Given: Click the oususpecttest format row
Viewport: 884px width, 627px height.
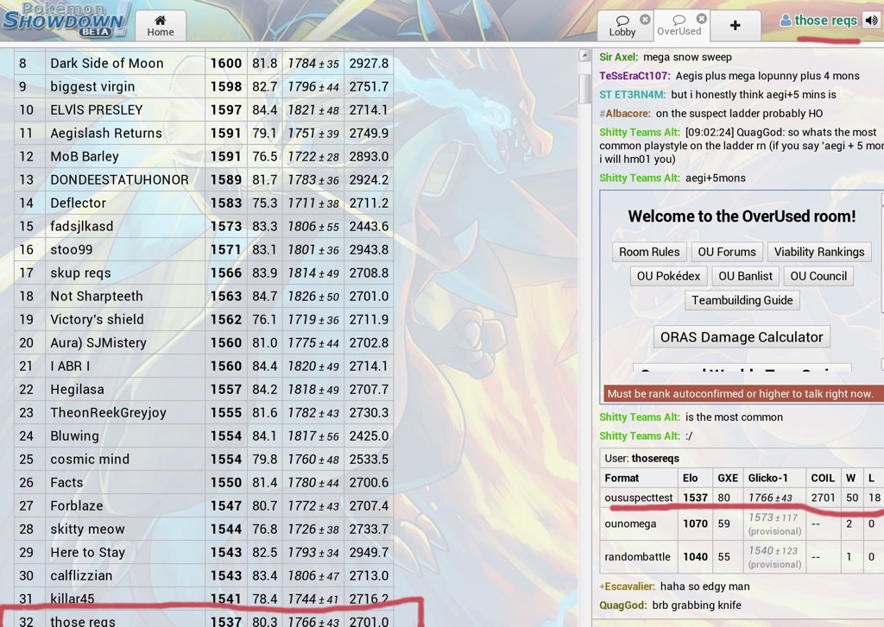Looking at the screenshot, I should [742, 498].
